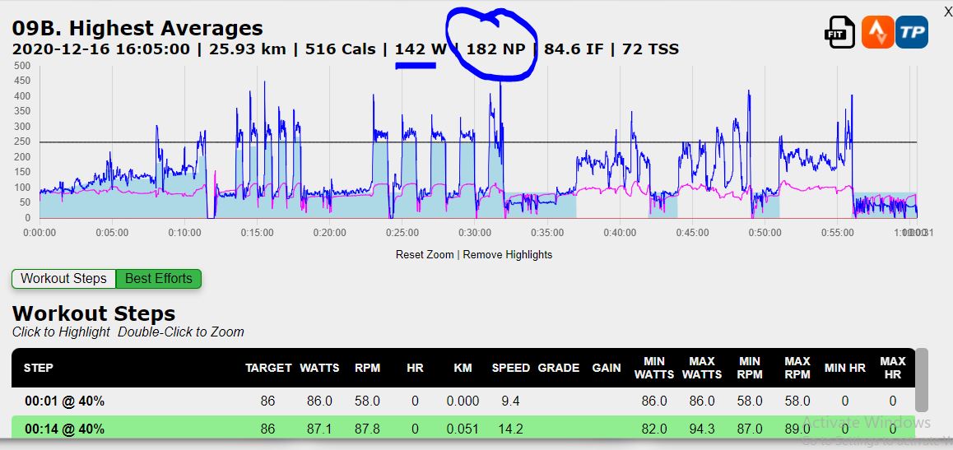Click the MAX WATTS column header
This screenshot has height=450, width=953.
click(x=702, y=368)
